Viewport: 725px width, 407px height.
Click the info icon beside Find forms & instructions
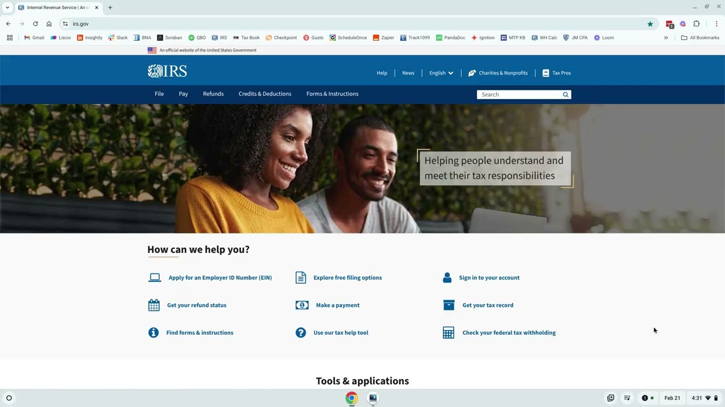[x=153, y=332]
